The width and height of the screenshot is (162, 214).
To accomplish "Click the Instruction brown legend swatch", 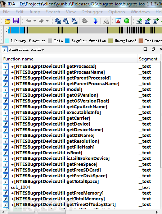I will [x=141, y=41].
